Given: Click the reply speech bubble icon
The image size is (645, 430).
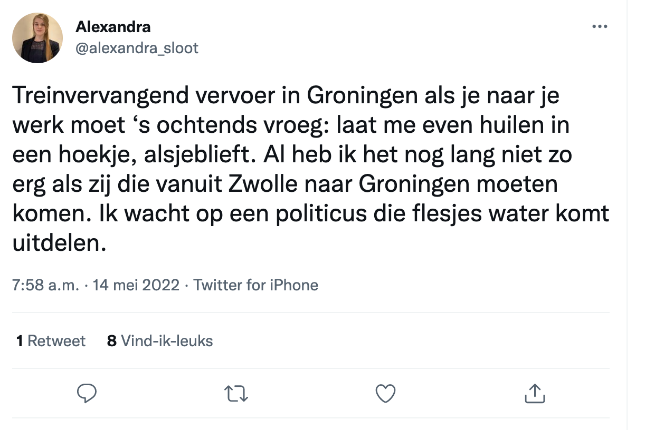Looking at the screenshot, I should pyautogui.click(x=87, y=394).
